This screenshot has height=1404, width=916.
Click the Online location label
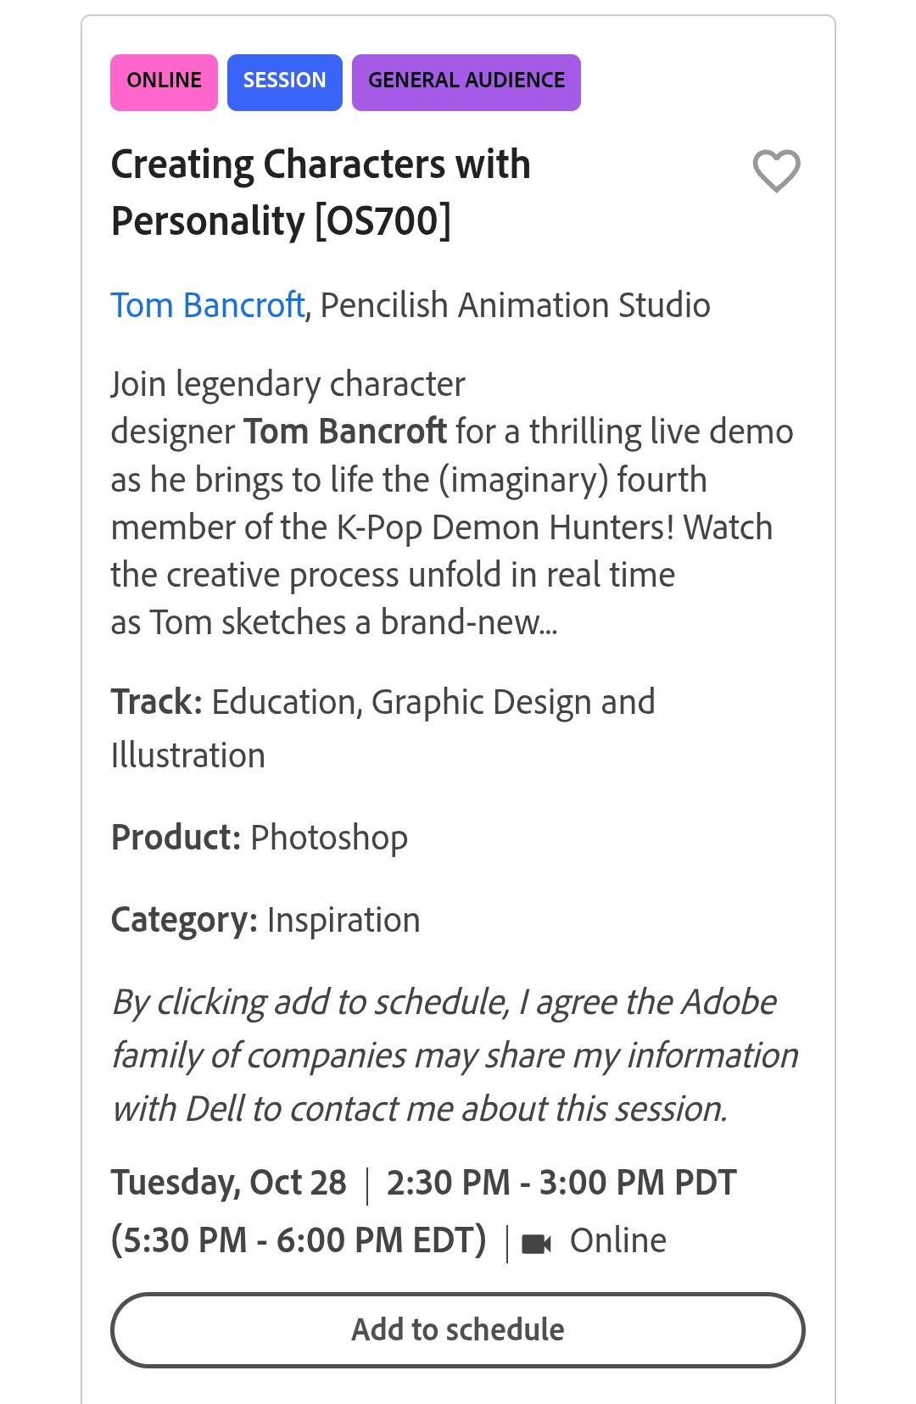pyautogui.click(x=618, y=1240)
